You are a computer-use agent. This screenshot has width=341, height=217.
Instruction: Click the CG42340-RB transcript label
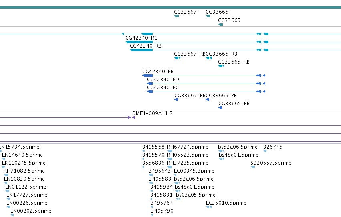(x=146, y=46)
